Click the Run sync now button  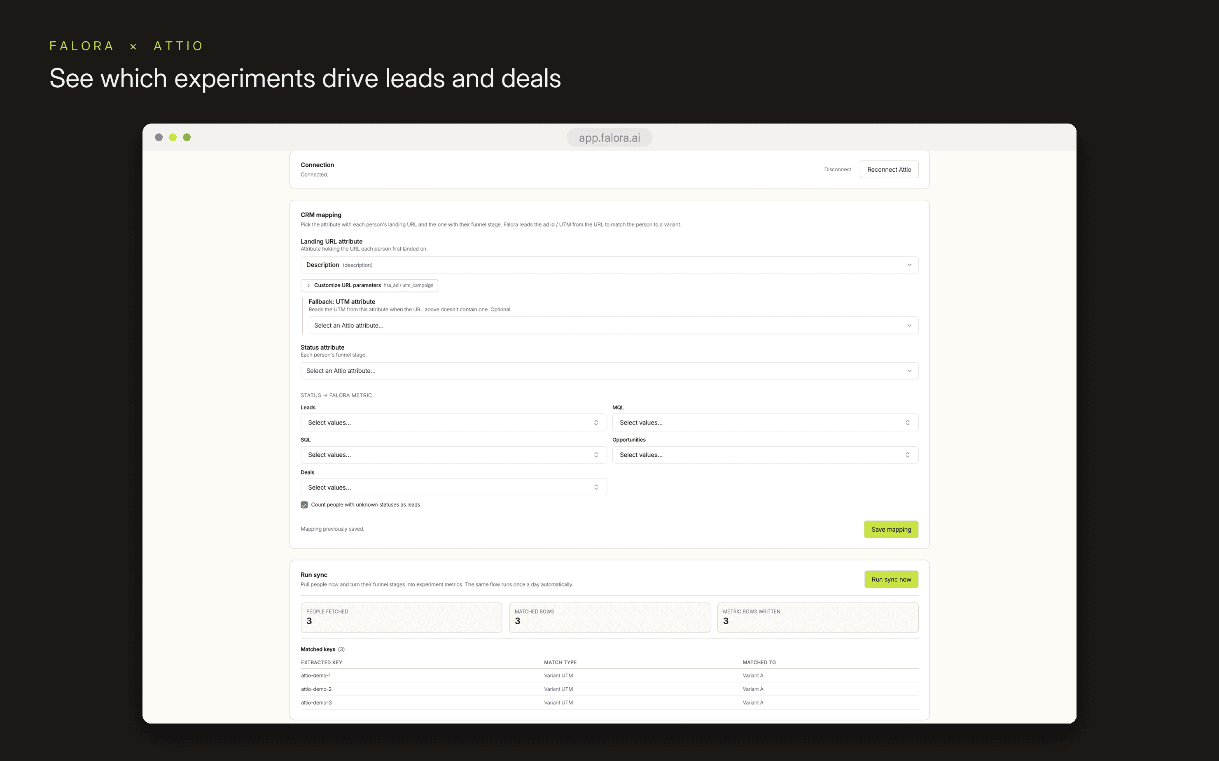pos(891,579)
